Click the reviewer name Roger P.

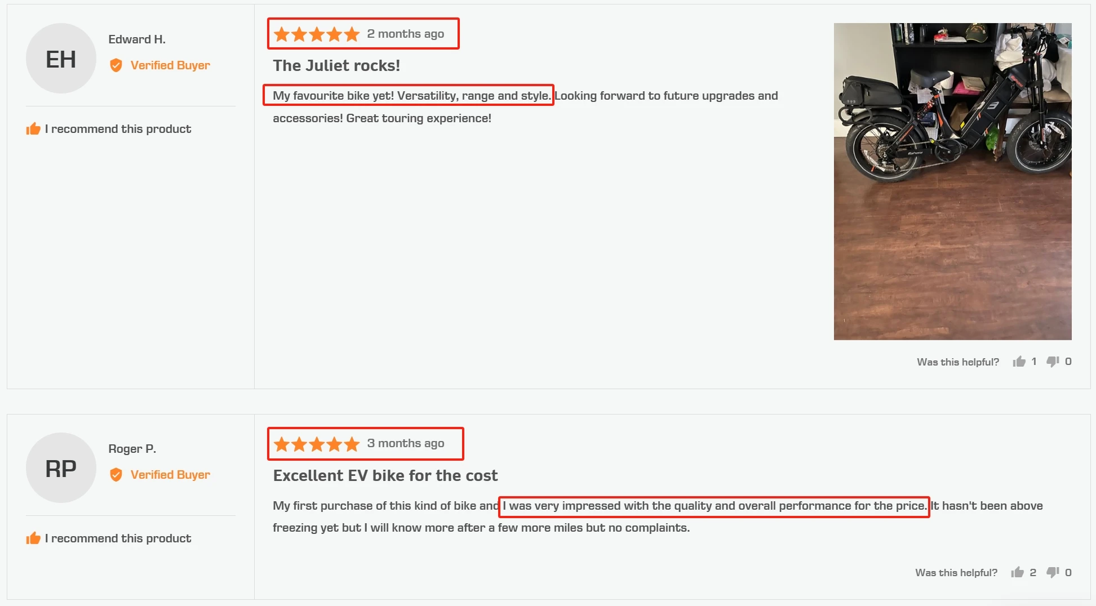(x=132, y=449)
